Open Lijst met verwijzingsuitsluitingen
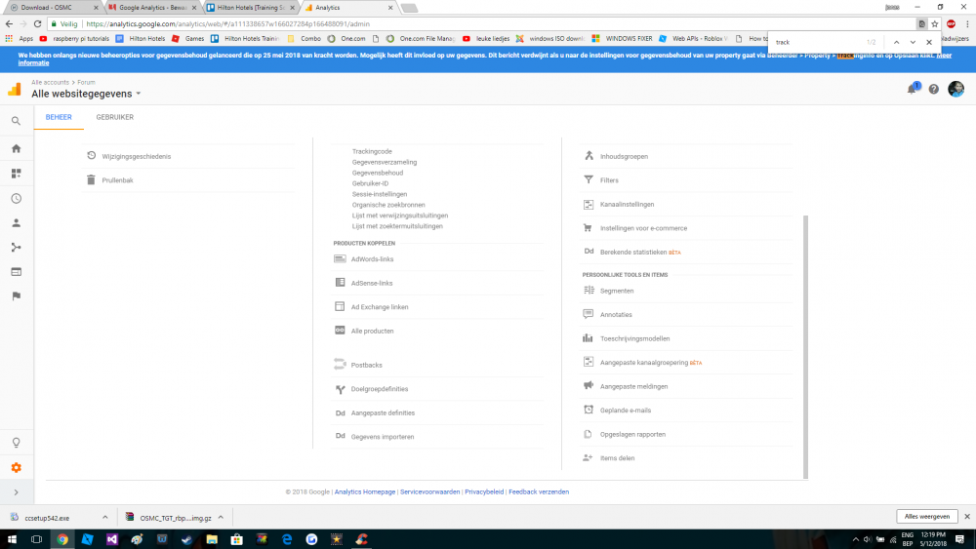This screenshot has height=549, width=976. point(399,216)
